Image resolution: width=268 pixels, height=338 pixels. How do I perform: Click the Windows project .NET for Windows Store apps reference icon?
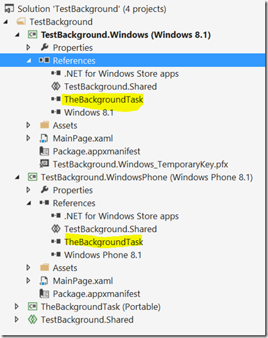point(56,73)
